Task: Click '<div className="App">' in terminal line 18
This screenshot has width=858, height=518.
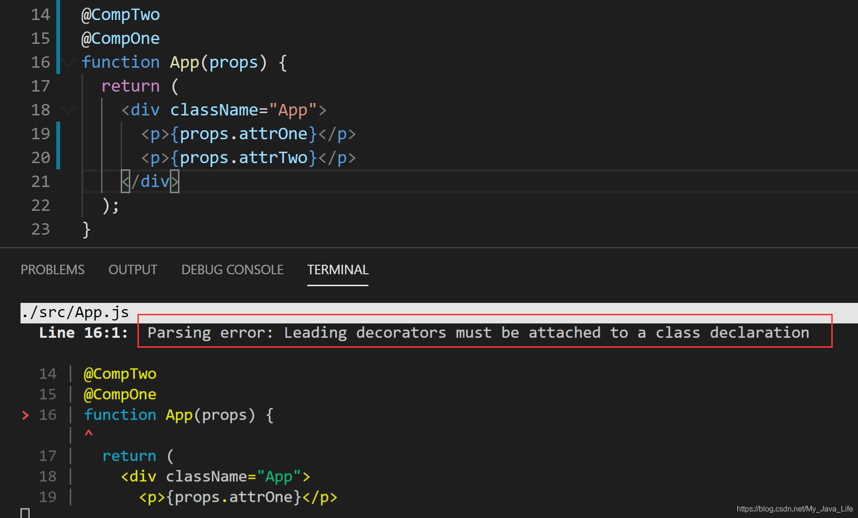Action: coord(216,477)
